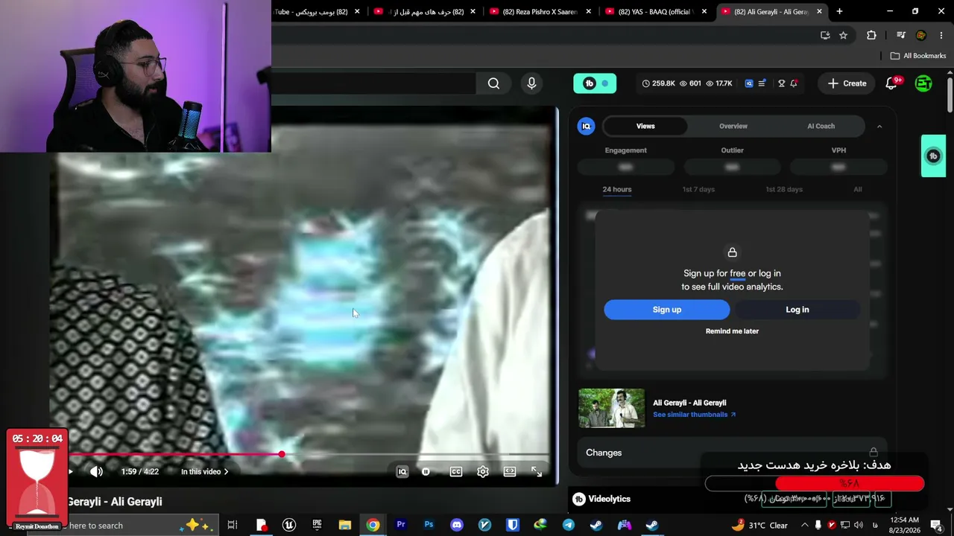Open the Chrome extensions puzzle icon
954x536 pixels.
tap(871, 35)
